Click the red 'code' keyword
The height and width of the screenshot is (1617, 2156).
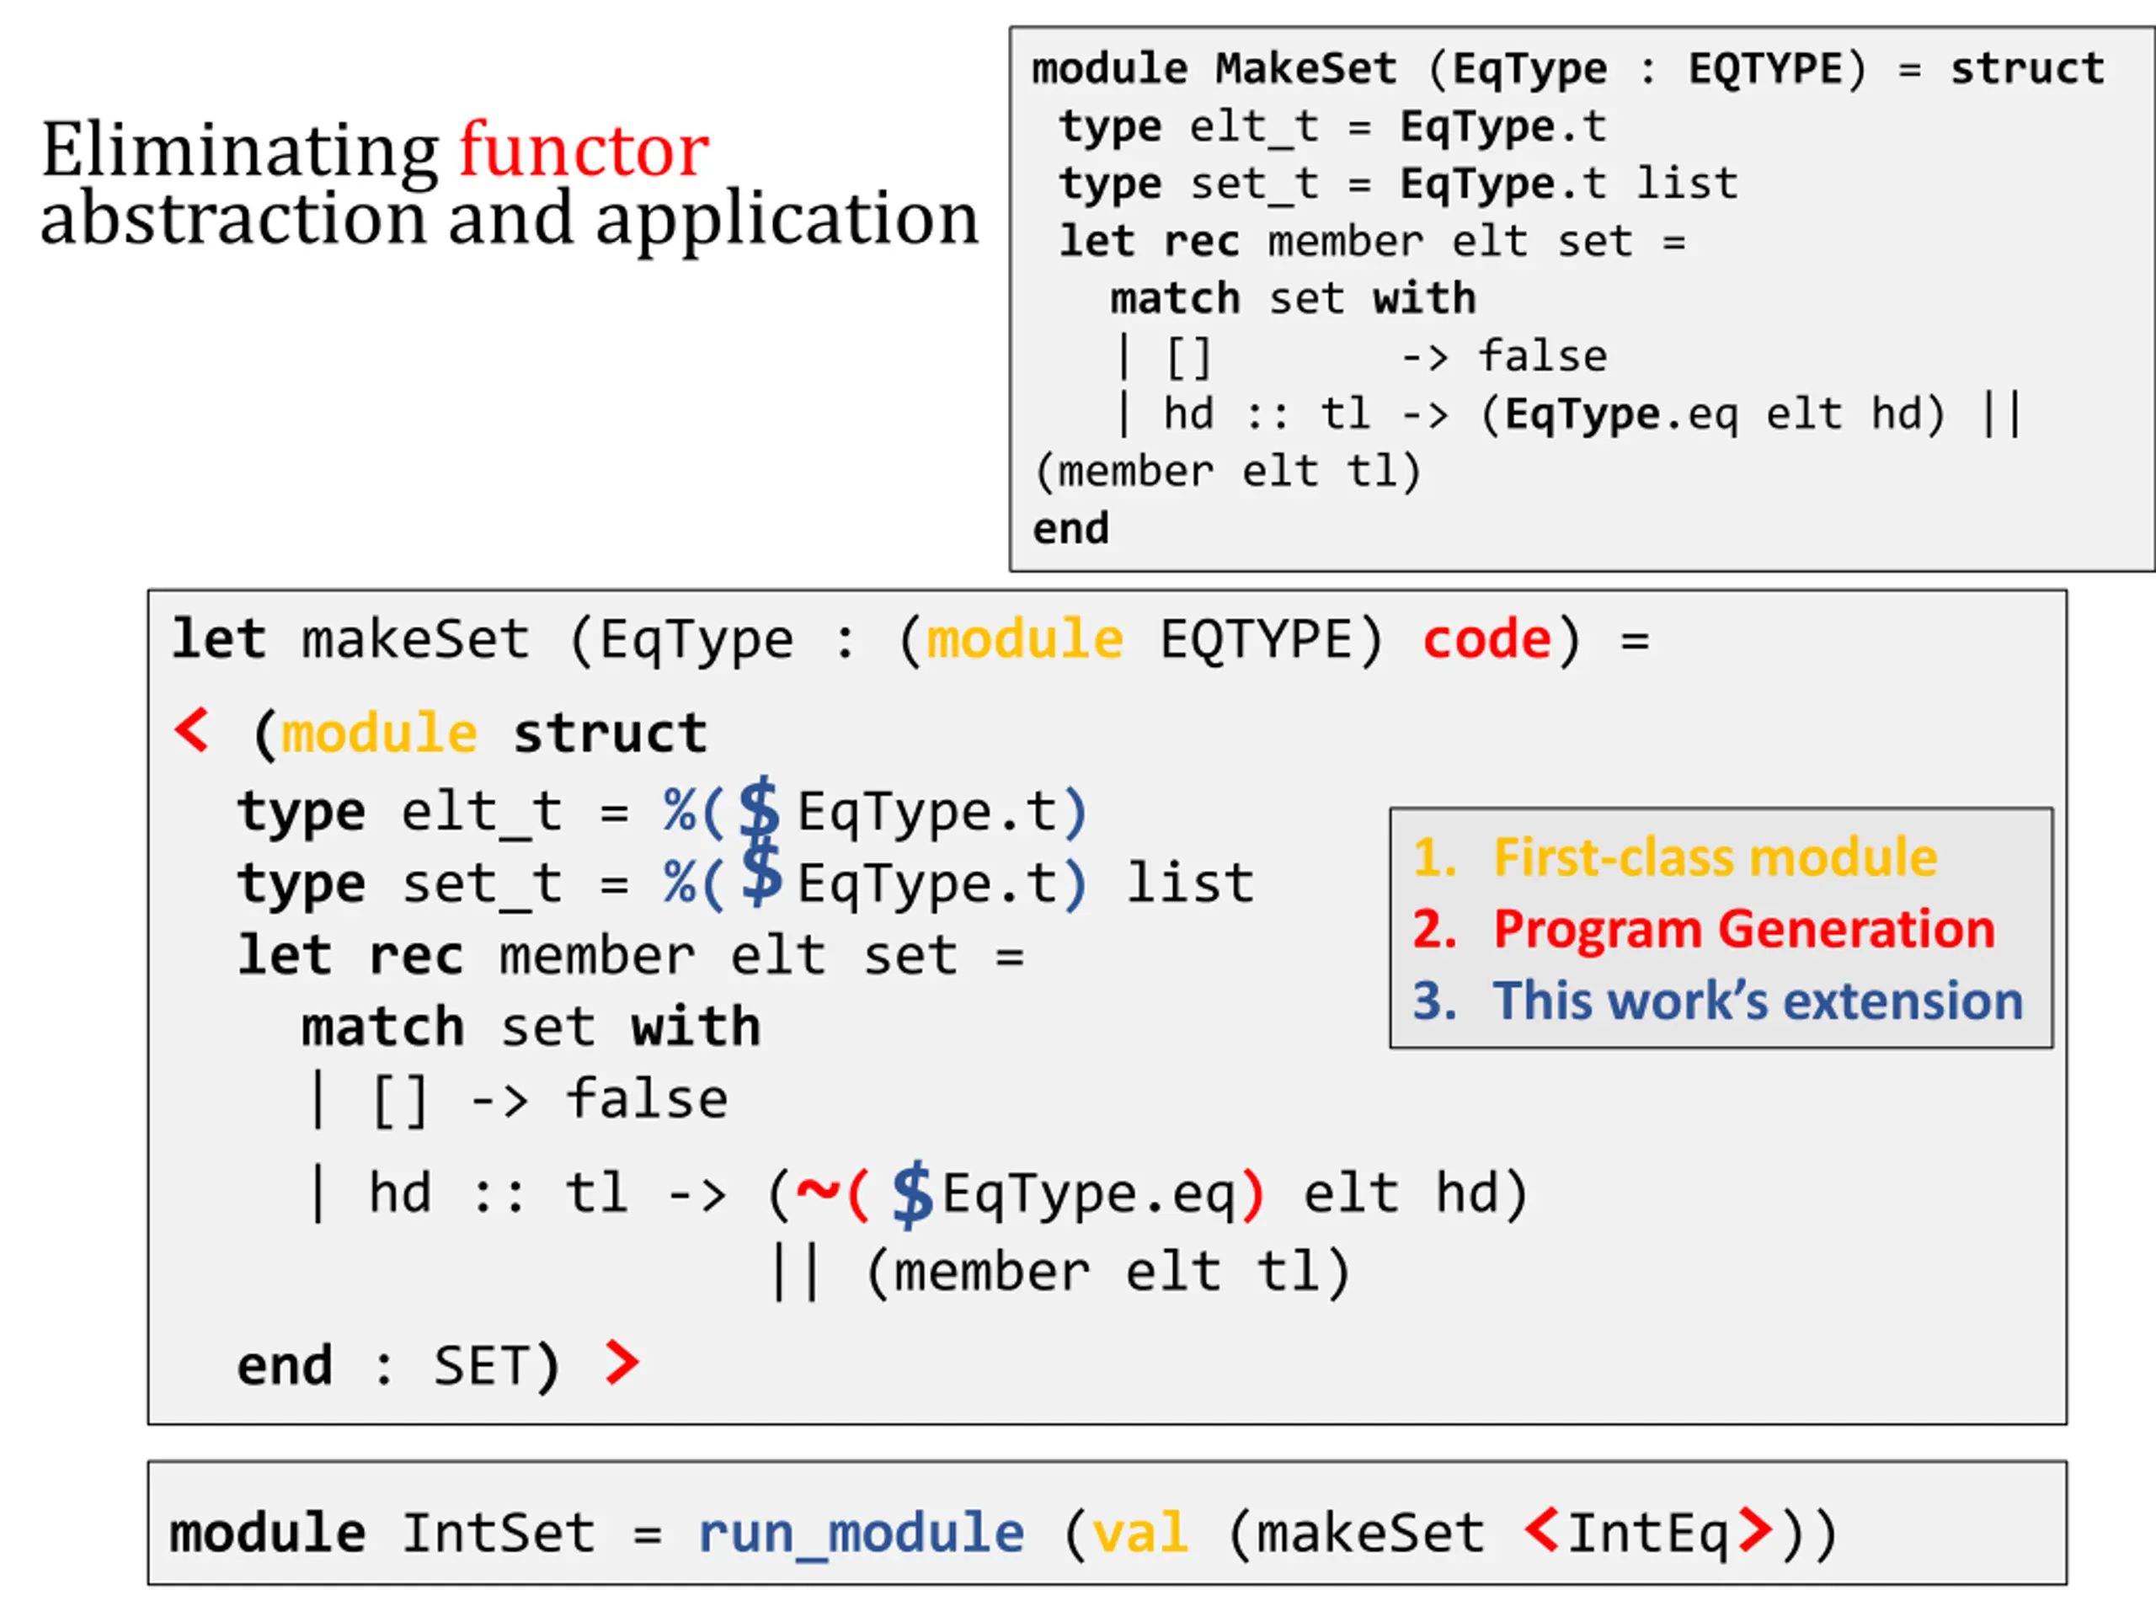point(1486,640)
